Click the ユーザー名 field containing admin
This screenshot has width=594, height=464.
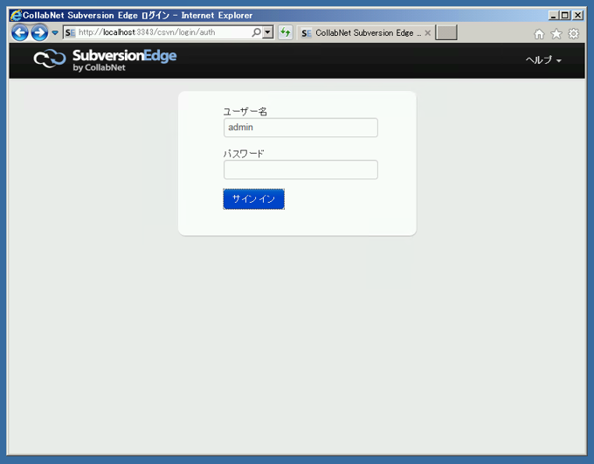pos(300,128)
